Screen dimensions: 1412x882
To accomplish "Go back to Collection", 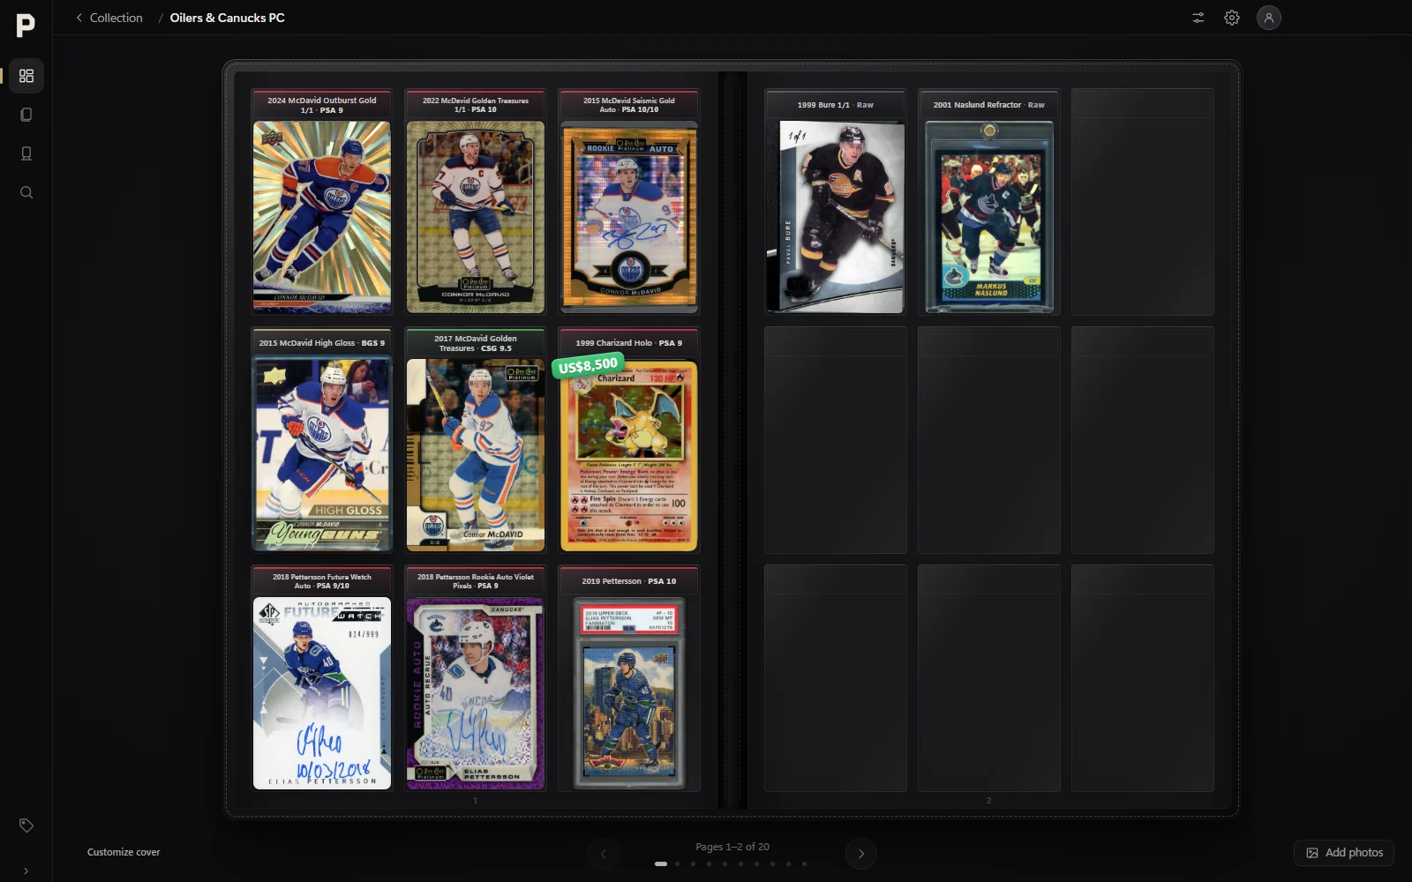I will (109, 18).
